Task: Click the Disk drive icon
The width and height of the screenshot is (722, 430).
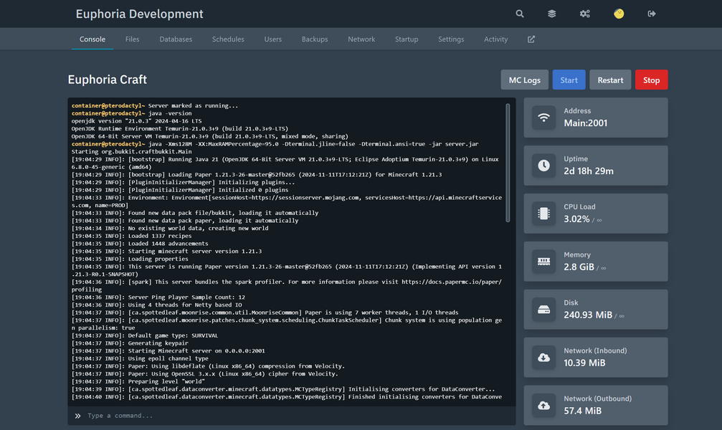Action: tap(543, 309)
